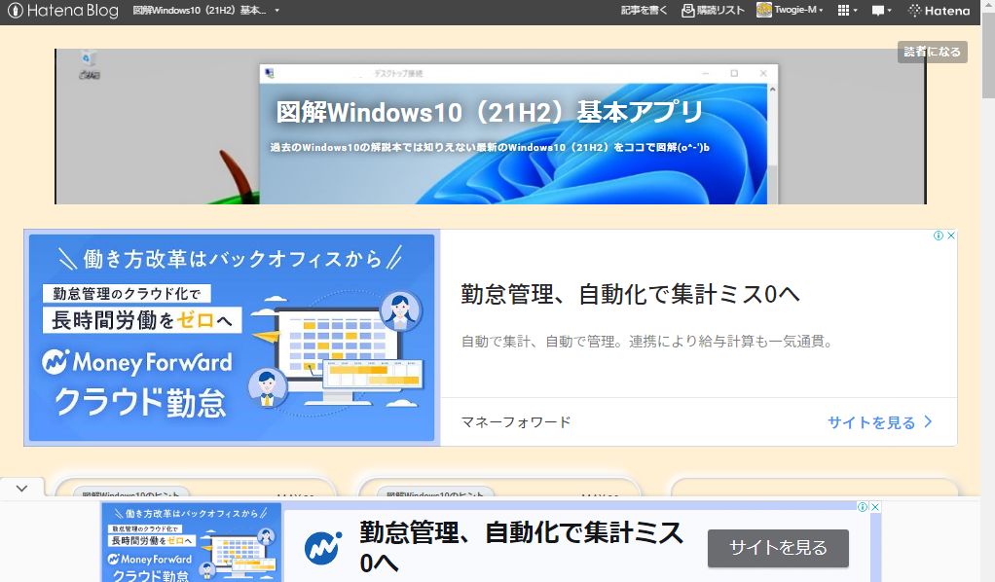Viewport: 995px width, 582px height.
Task: Click ad description 自動で集計、自動で管理
Action: [x=646, y=342]
